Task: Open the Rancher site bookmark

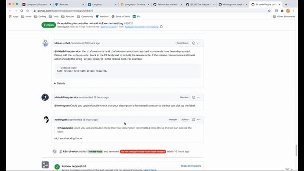Action: point(102,17)
